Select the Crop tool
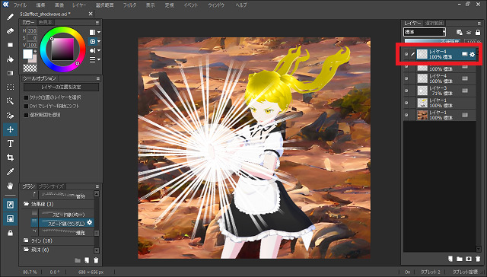The image size is (487, 277). [x=10, y=158]
